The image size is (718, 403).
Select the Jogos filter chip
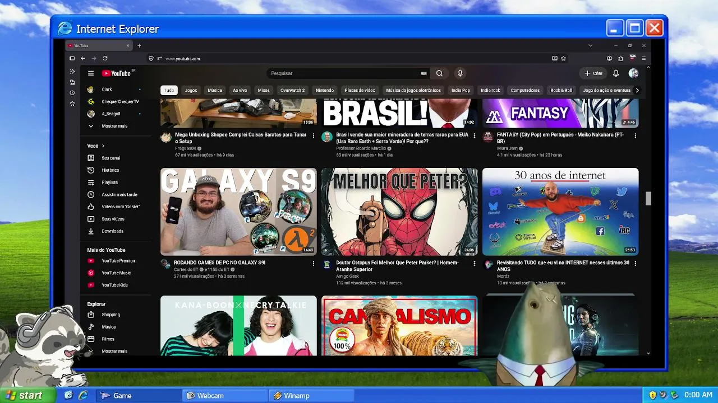(191, 90)
